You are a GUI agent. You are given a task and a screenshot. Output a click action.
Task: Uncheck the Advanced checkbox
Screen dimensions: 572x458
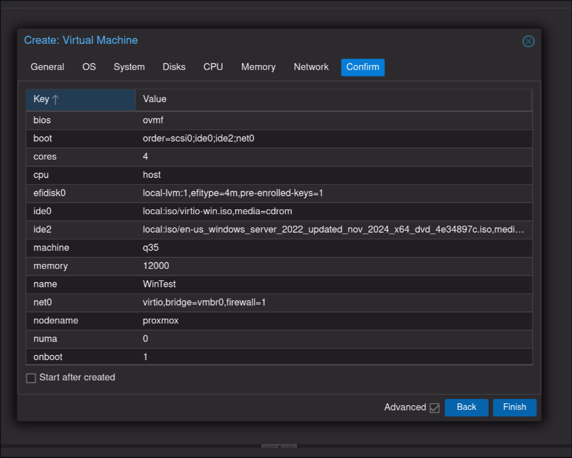pos(434,408)
